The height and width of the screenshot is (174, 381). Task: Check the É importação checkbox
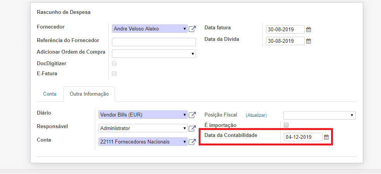click(x=286, y=125)
